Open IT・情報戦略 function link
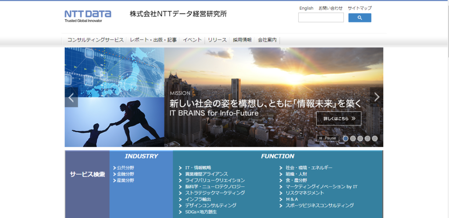 point(198,168)
